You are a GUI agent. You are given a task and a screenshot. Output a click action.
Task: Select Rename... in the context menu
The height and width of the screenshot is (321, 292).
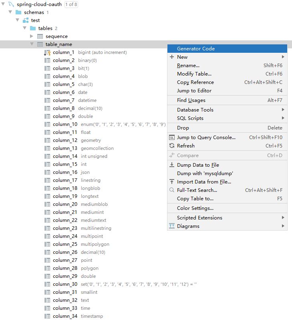(x=227, y=66)
